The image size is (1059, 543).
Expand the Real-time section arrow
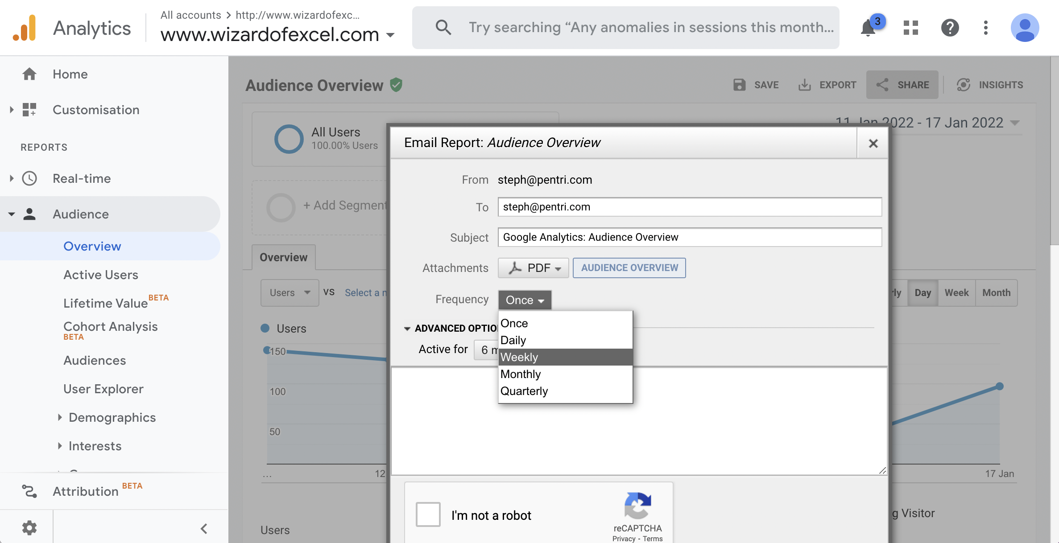[12, 178]
